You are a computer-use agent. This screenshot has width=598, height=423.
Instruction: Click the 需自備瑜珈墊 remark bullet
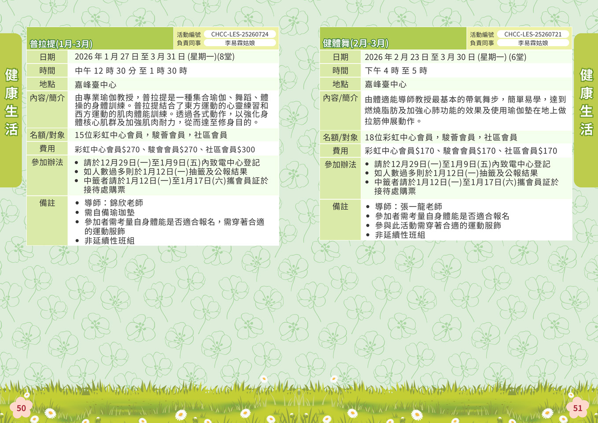[109, 212]
